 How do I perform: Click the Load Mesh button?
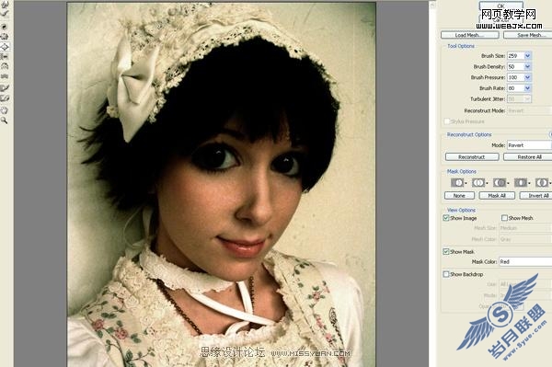pyautogui.click(x=469, y=35)
